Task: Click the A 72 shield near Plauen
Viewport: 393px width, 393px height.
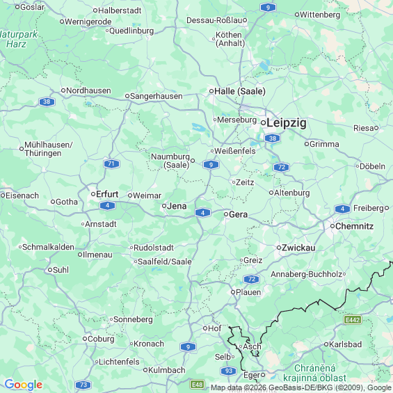Action: [251, 279]
